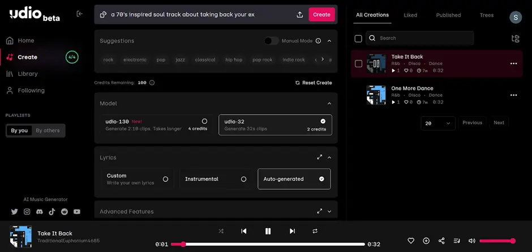The image size is (532, 252).
Task: Share the current track from player bar
Action: pos(441,241)
